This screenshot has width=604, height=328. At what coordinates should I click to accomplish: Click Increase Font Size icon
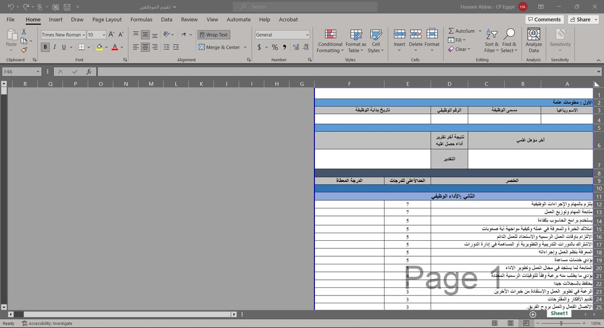pyautogui.click(x=111, y=35)
